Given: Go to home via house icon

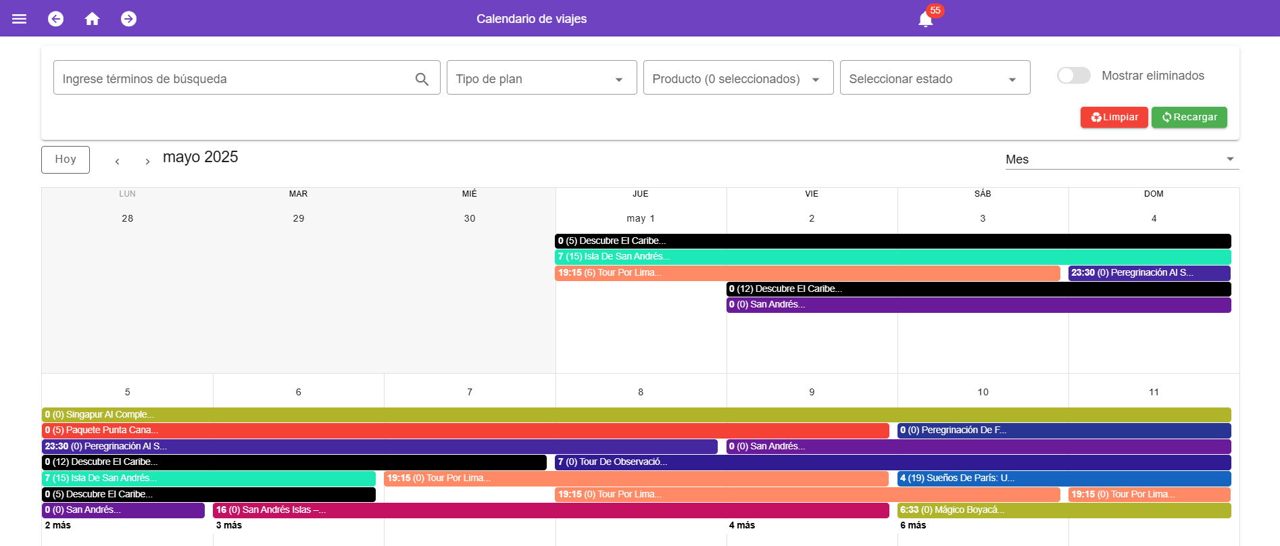Looking at the screenshot, I should [x=93, y=19].
